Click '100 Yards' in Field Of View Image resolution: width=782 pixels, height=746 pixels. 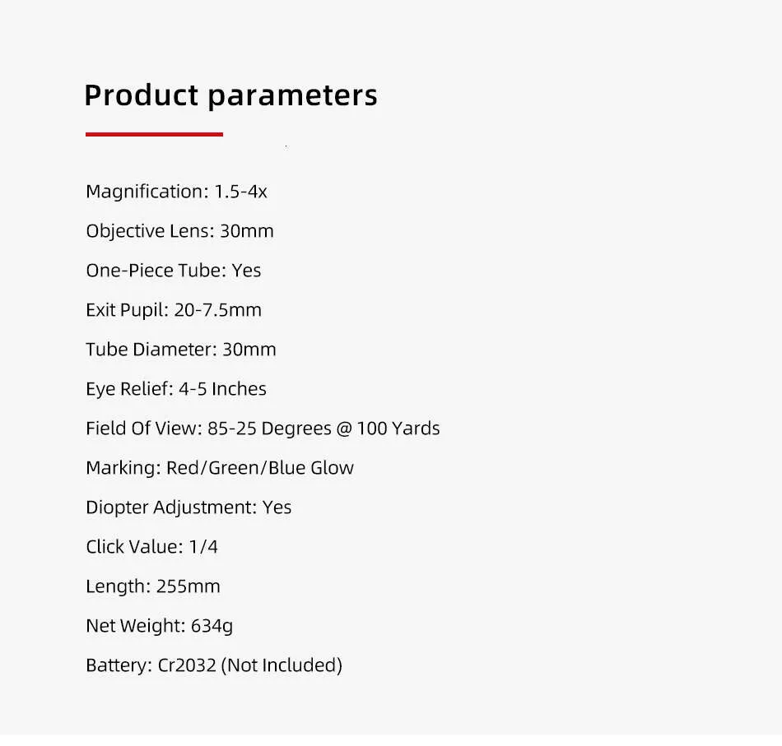click(x=398, y=429)
